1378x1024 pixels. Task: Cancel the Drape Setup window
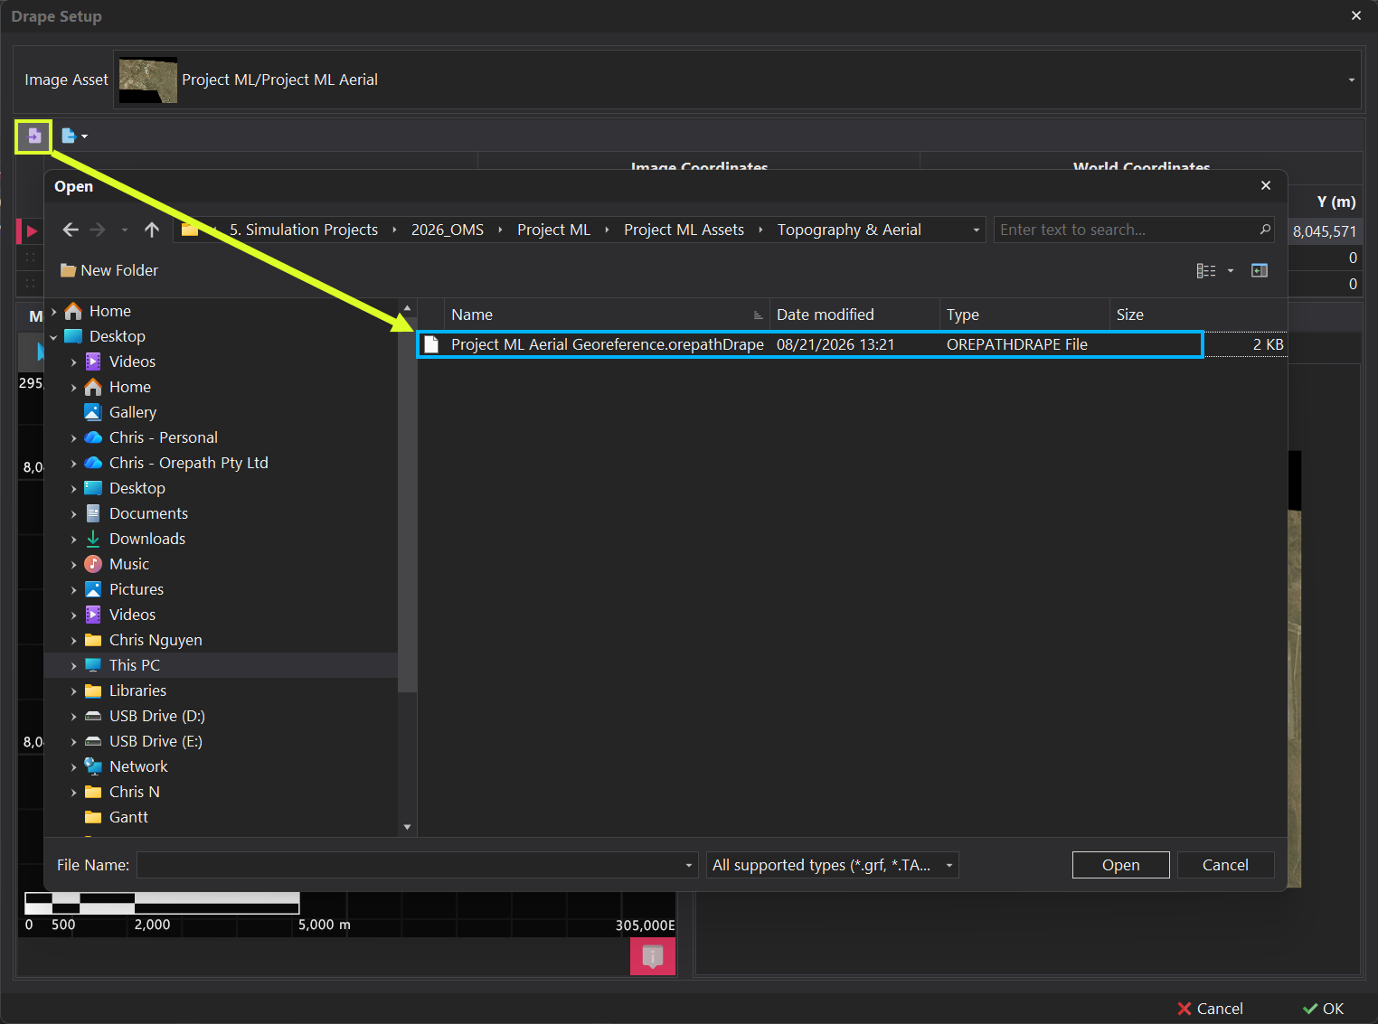coord(1210,1009)
